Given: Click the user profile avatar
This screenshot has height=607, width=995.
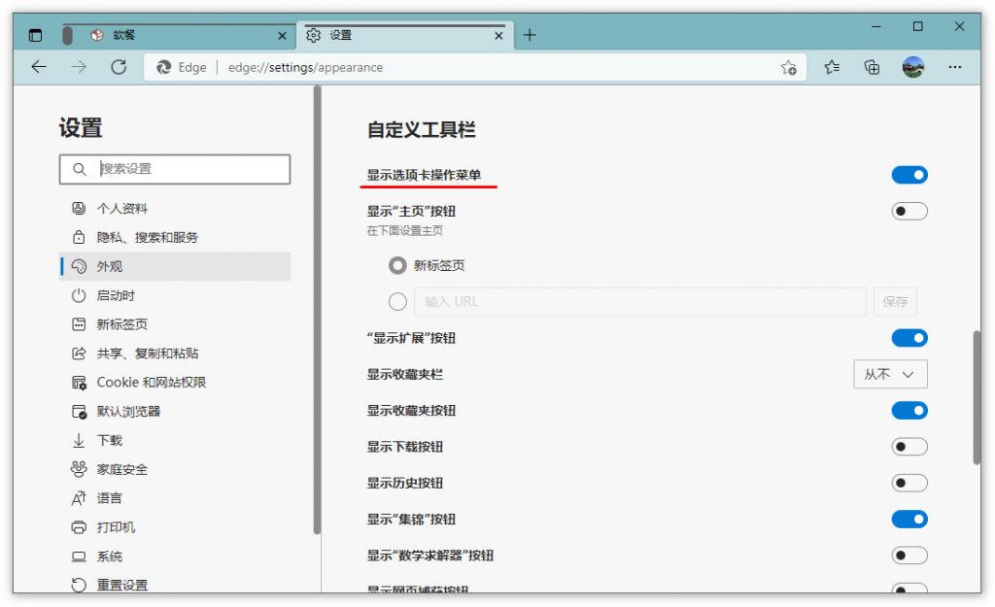Looking at the screenshot, I should click(x=912, y=67).
